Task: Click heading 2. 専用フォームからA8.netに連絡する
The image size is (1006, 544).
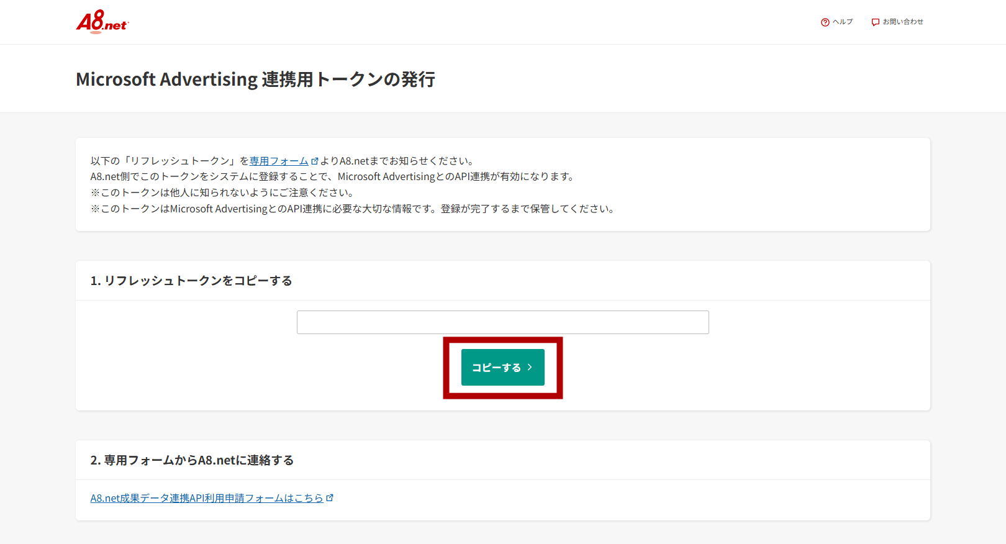Action: tap(192, 460)
